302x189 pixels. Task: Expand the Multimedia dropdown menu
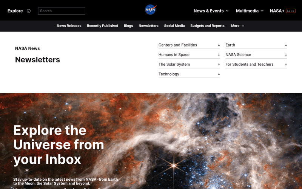[x=250, y=11]
